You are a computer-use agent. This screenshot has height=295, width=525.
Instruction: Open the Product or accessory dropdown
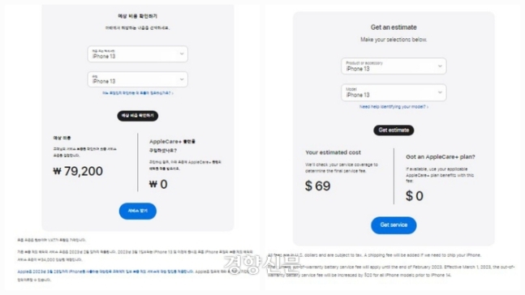(x=394, y=66)
